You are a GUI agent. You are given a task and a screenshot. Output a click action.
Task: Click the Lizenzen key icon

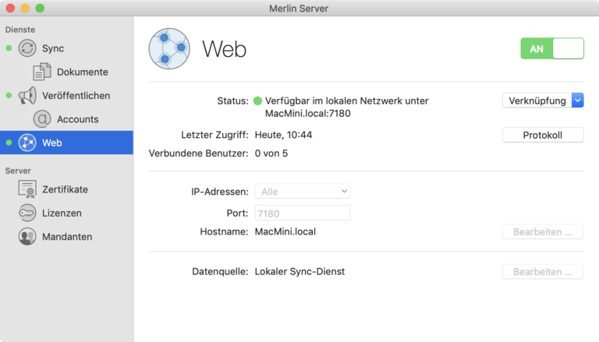pos(27,213)
